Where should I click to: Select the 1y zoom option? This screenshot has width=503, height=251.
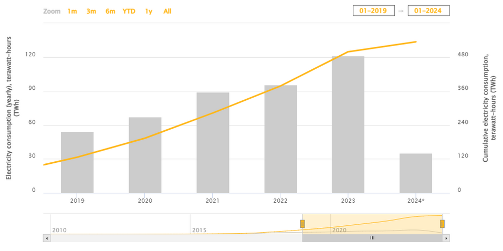tap(149, 11)
